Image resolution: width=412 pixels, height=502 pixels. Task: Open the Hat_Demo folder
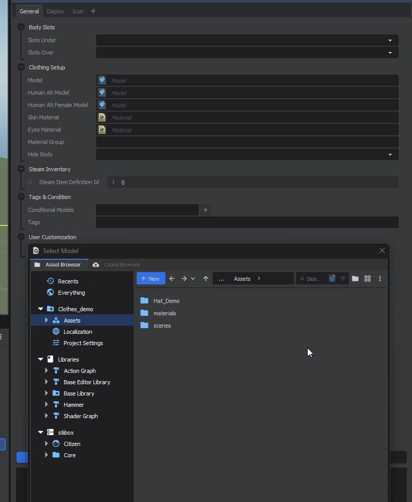(166, 301)
